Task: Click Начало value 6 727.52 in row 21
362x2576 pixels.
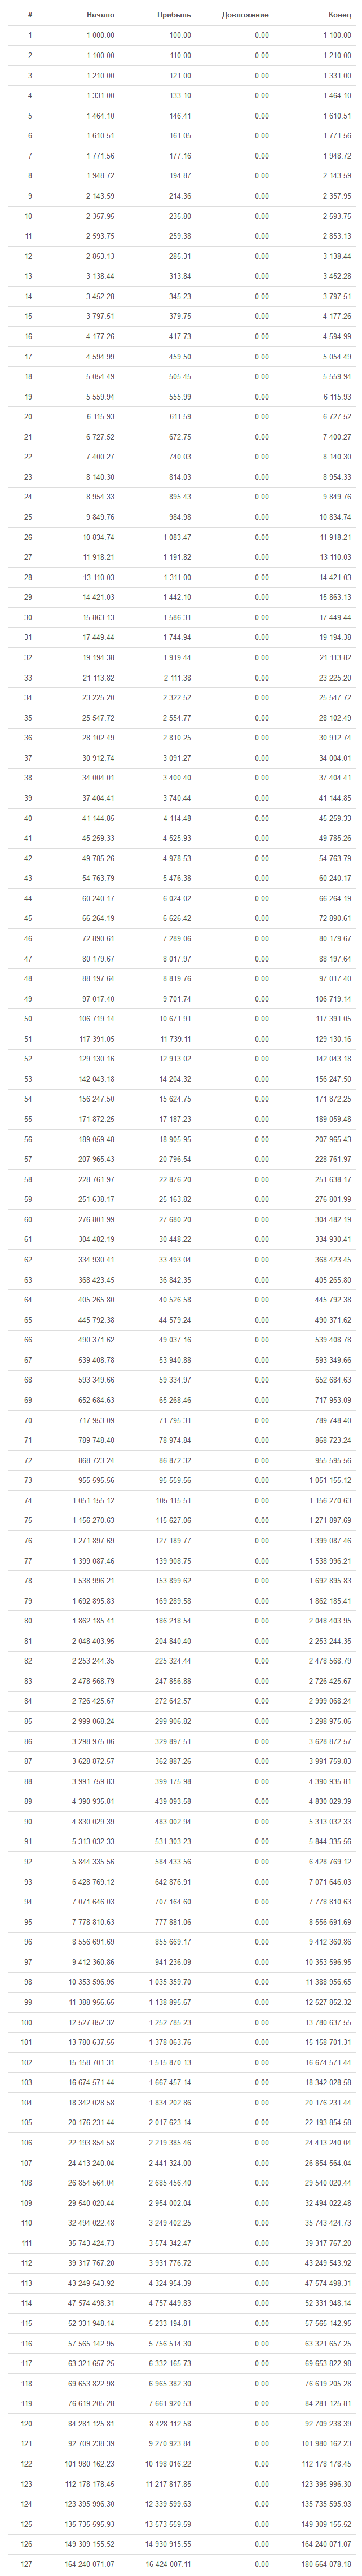Action: 100,437
